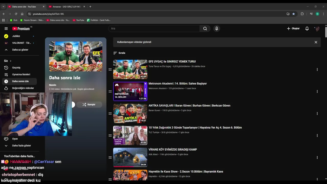
Task: Open the notifications bell
Action: [307, 29]
